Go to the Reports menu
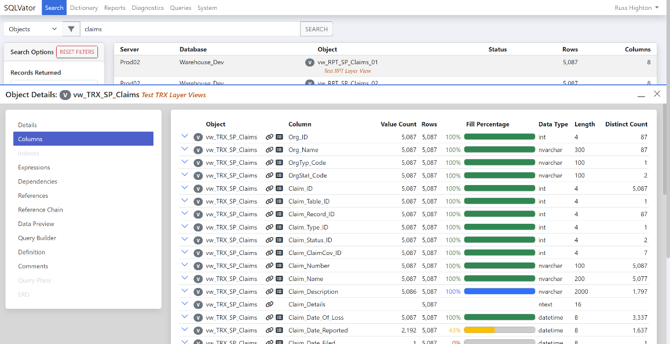 coord(115,8)
